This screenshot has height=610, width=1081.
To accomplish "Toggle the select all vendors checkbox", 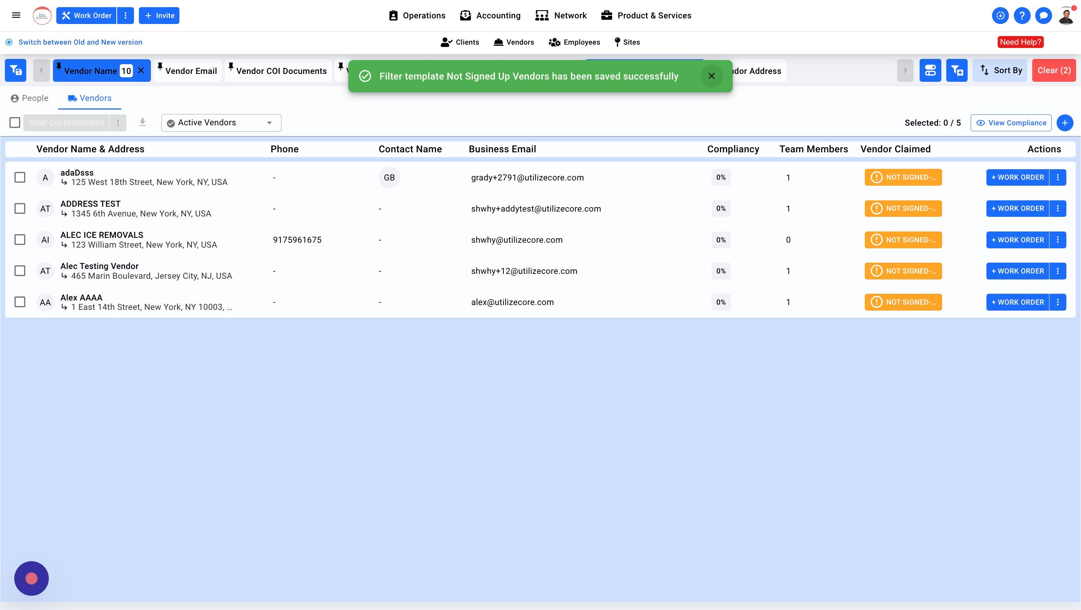I will [x=15, y=123].
